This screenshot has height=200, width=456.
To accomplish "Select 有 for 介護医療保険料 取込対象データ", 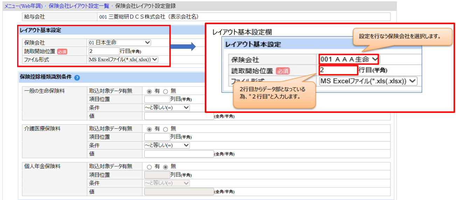I will click(150, 129).
